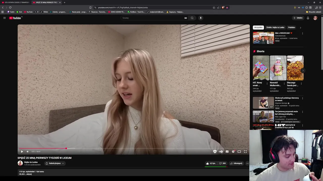
Task: Open Subskrybujesz notification dropdown
Action: pyautogui.click(x=55, y=163)
